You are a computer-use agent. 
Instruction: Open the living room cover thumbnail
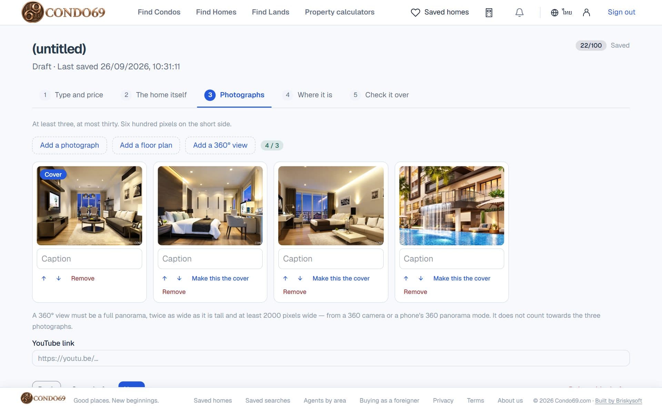(x=89, y=206)
